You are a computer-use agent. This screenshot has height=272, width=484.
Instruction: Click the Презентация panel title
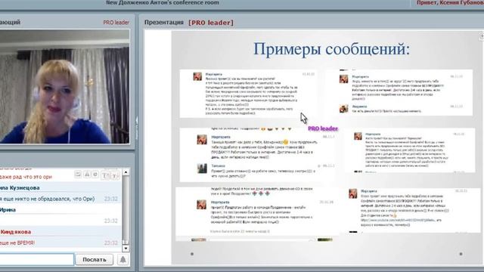pos(164,22)
